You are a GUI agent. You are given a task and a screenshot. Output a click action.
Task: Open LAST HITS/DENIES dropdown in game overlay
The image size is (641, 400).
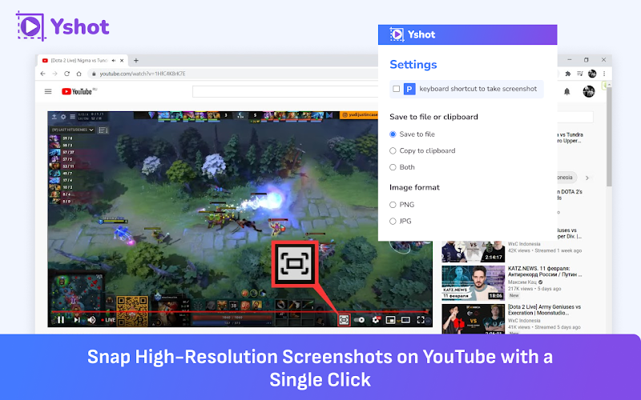(72, 130)
